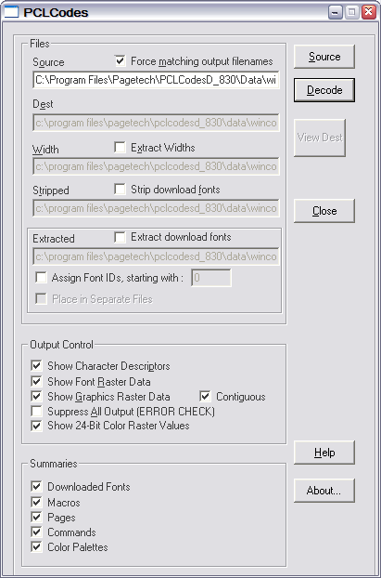Click into the Source file path field
381x578 pixels.
click(156, 80)
